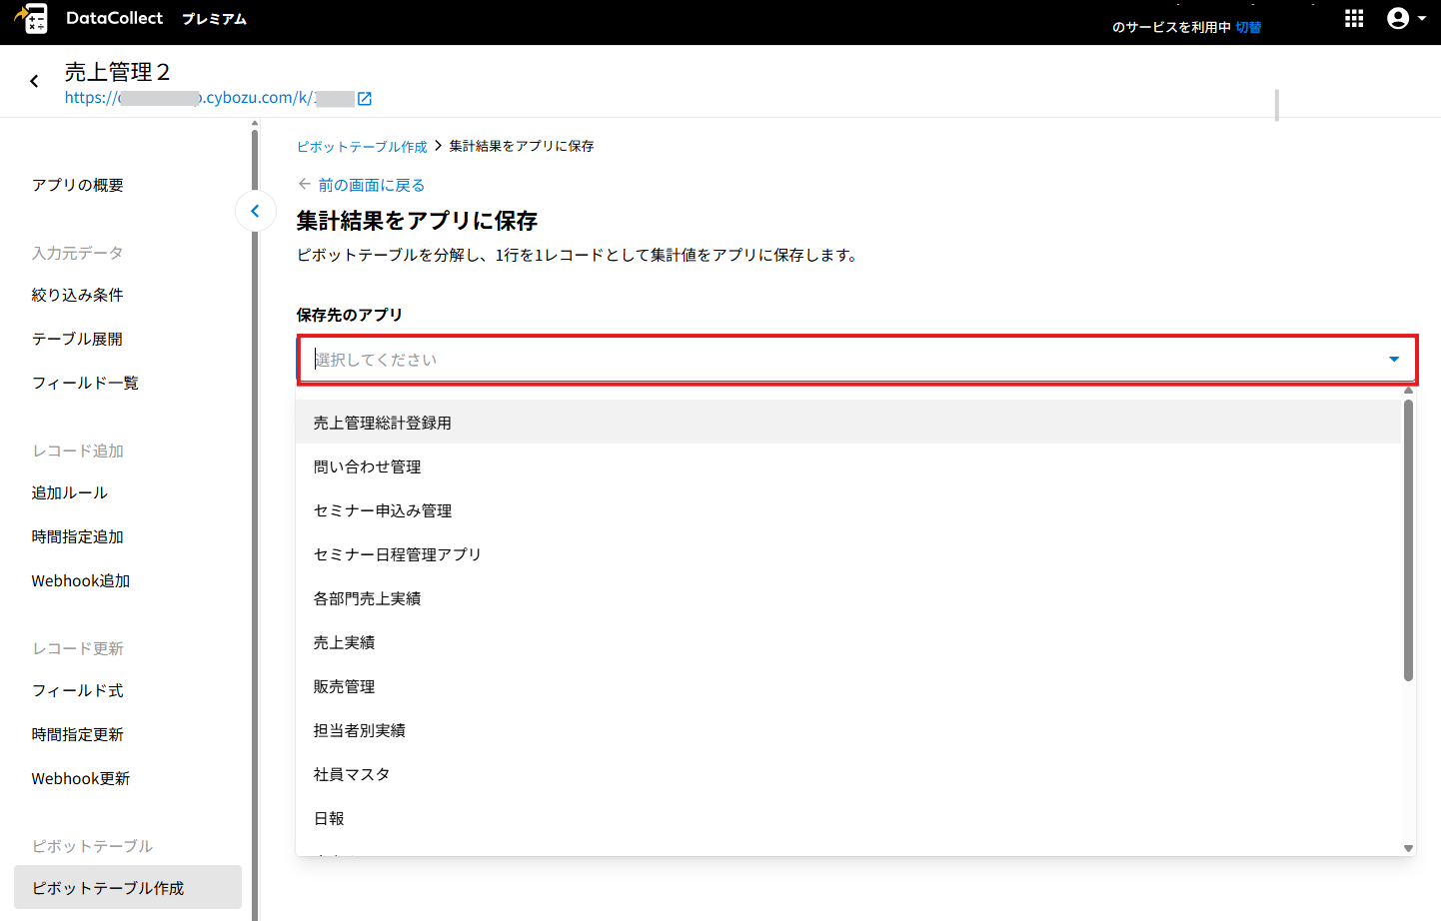Click the 選択してください search input field
1441x921 pixels.
(839, 360)
